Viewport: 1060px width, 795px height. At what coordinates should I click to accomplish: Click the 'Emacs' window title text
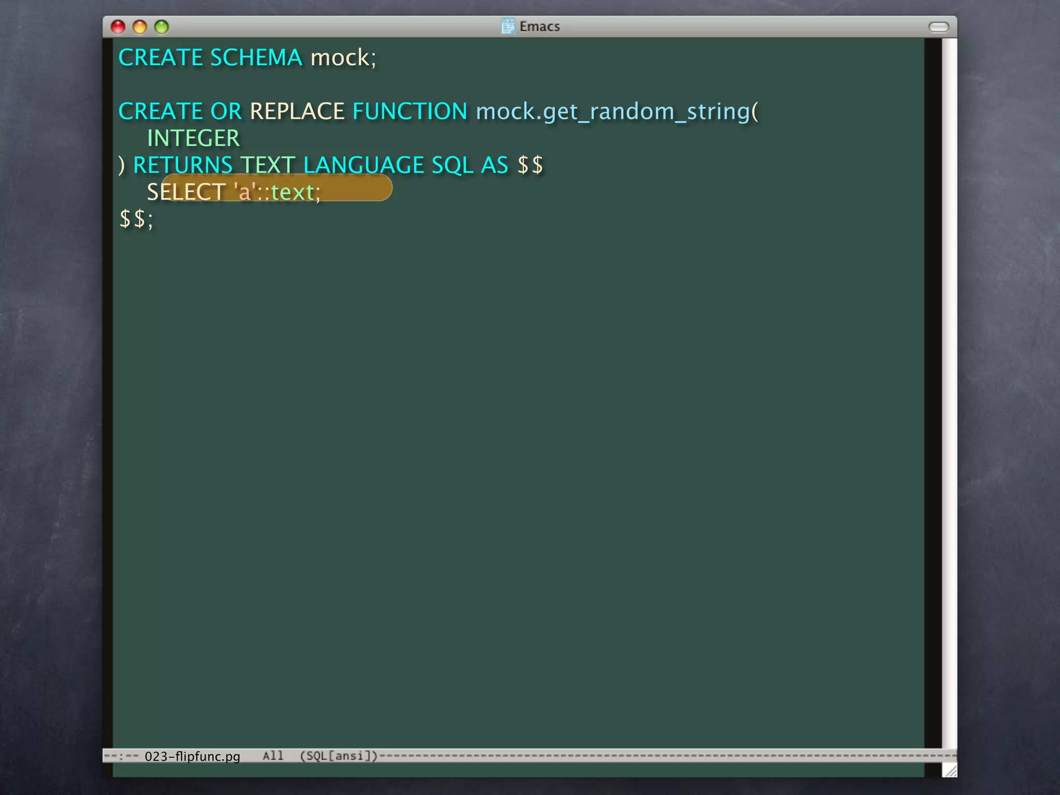(540, 26)
